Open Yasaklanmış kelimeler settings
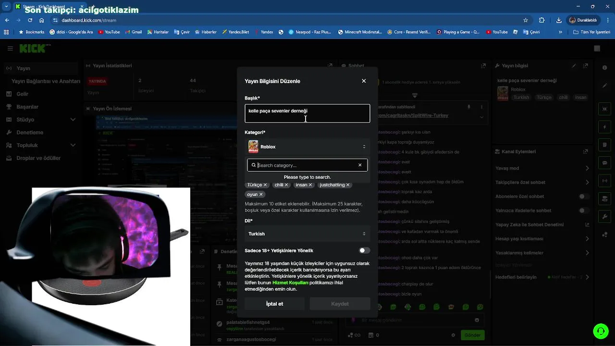Image resolution: width=615 pixels, height=346 pixels. click(542, 253)
